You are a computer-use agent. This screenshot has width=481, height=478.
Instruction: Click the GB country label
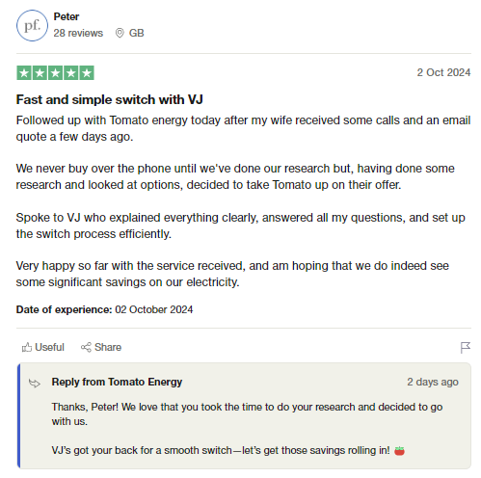click(136, 33)
